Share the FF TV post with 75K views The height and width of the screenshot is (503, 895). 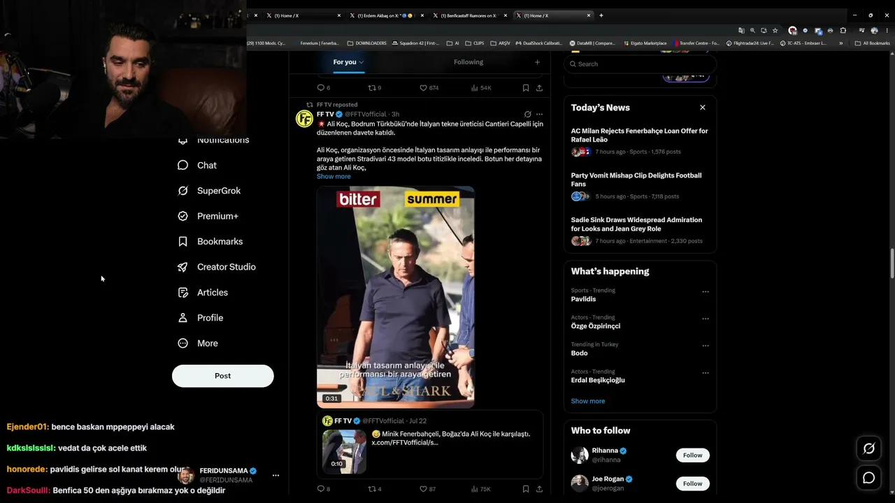tap(539, 489)
